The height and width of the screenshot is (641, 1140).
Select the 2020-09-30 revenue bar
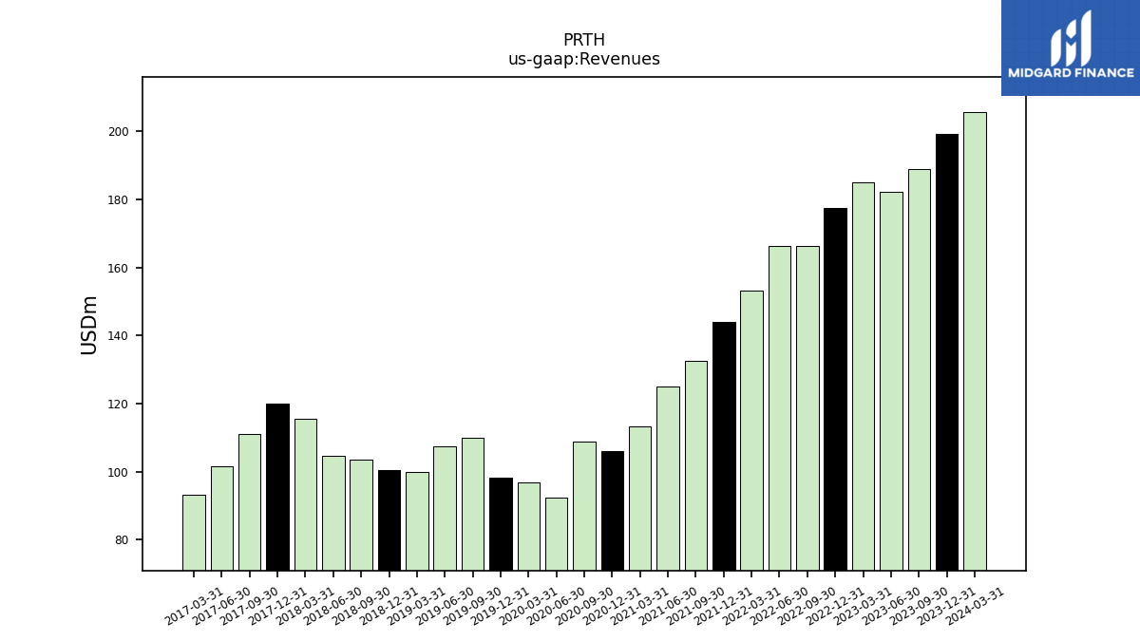(x=584, y=506)
